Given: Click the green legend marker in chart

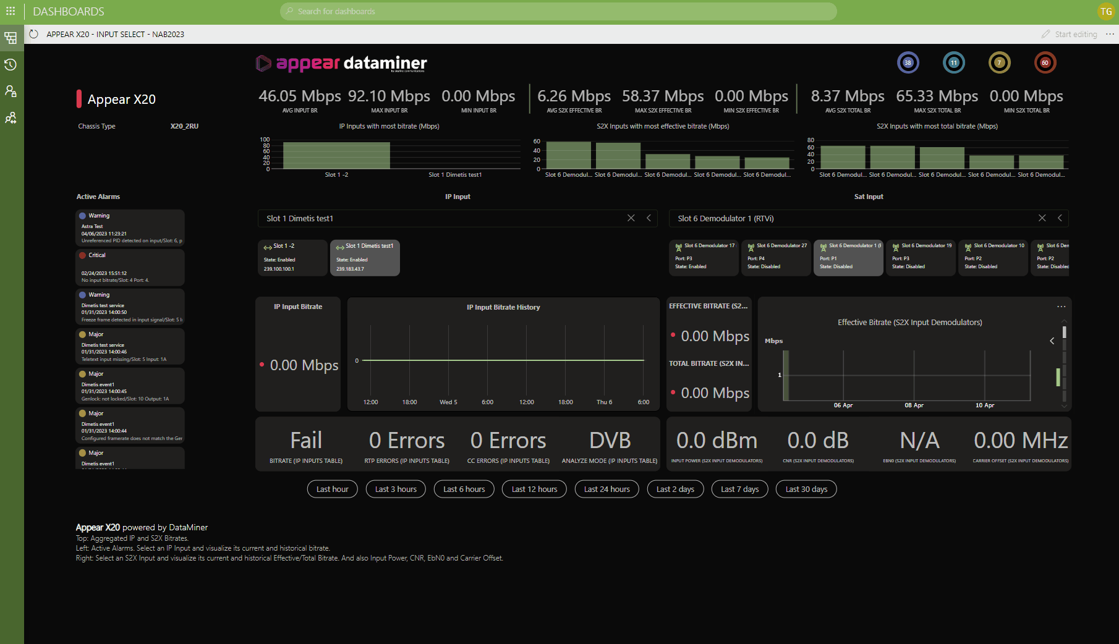Looking at the screenshot, I should [1058, 377].
